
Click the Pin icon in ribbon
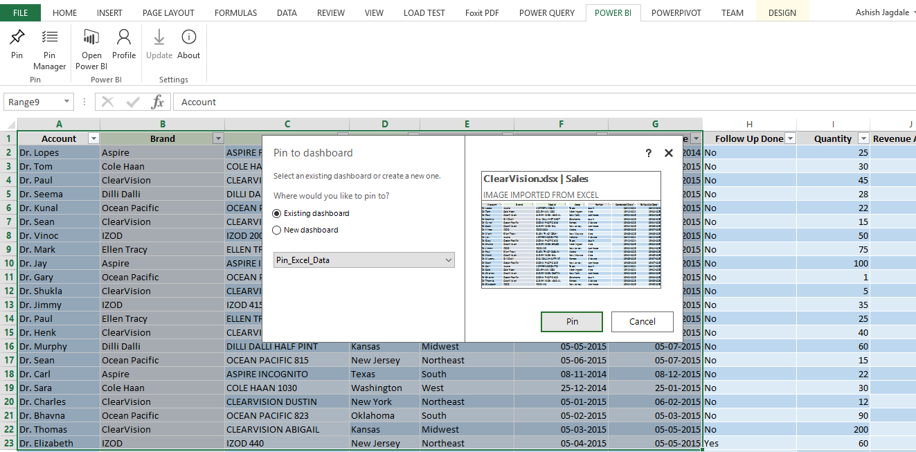click(17, 38)
